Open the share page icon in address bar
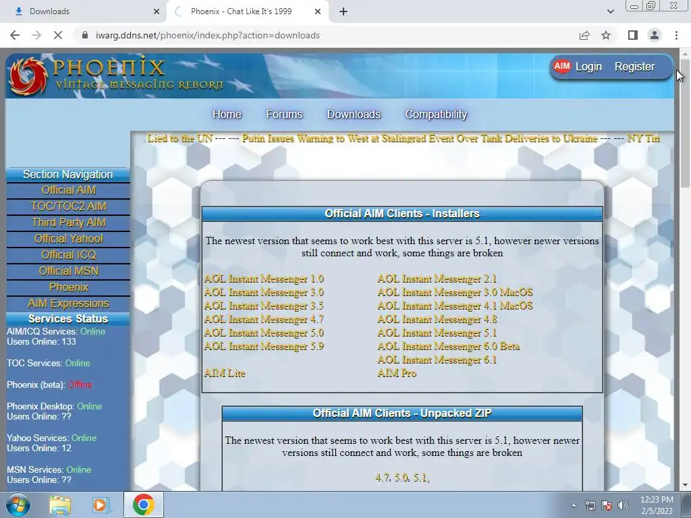The width and height of the screenshot is (691, 518). 584,35
